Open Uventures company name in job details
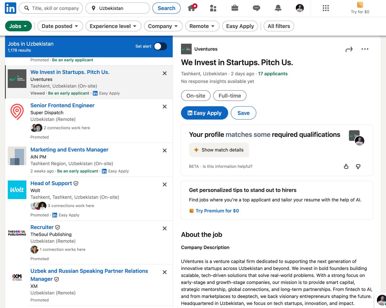 point(206,49)
